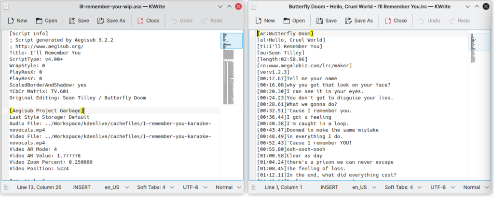The height and width of the screenshot is (197, 494).
Task: Click the 'Video AR Value: 1.777778' line
Action: pyautogui.click(x=45, y=156)
